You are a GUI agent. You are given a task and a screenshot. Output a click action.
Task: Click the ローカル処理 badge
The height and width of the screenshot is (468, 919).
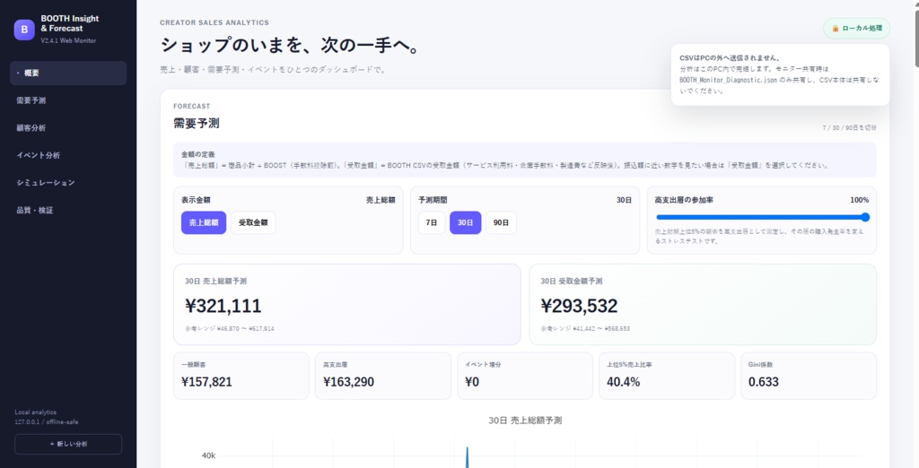point(857,28)
